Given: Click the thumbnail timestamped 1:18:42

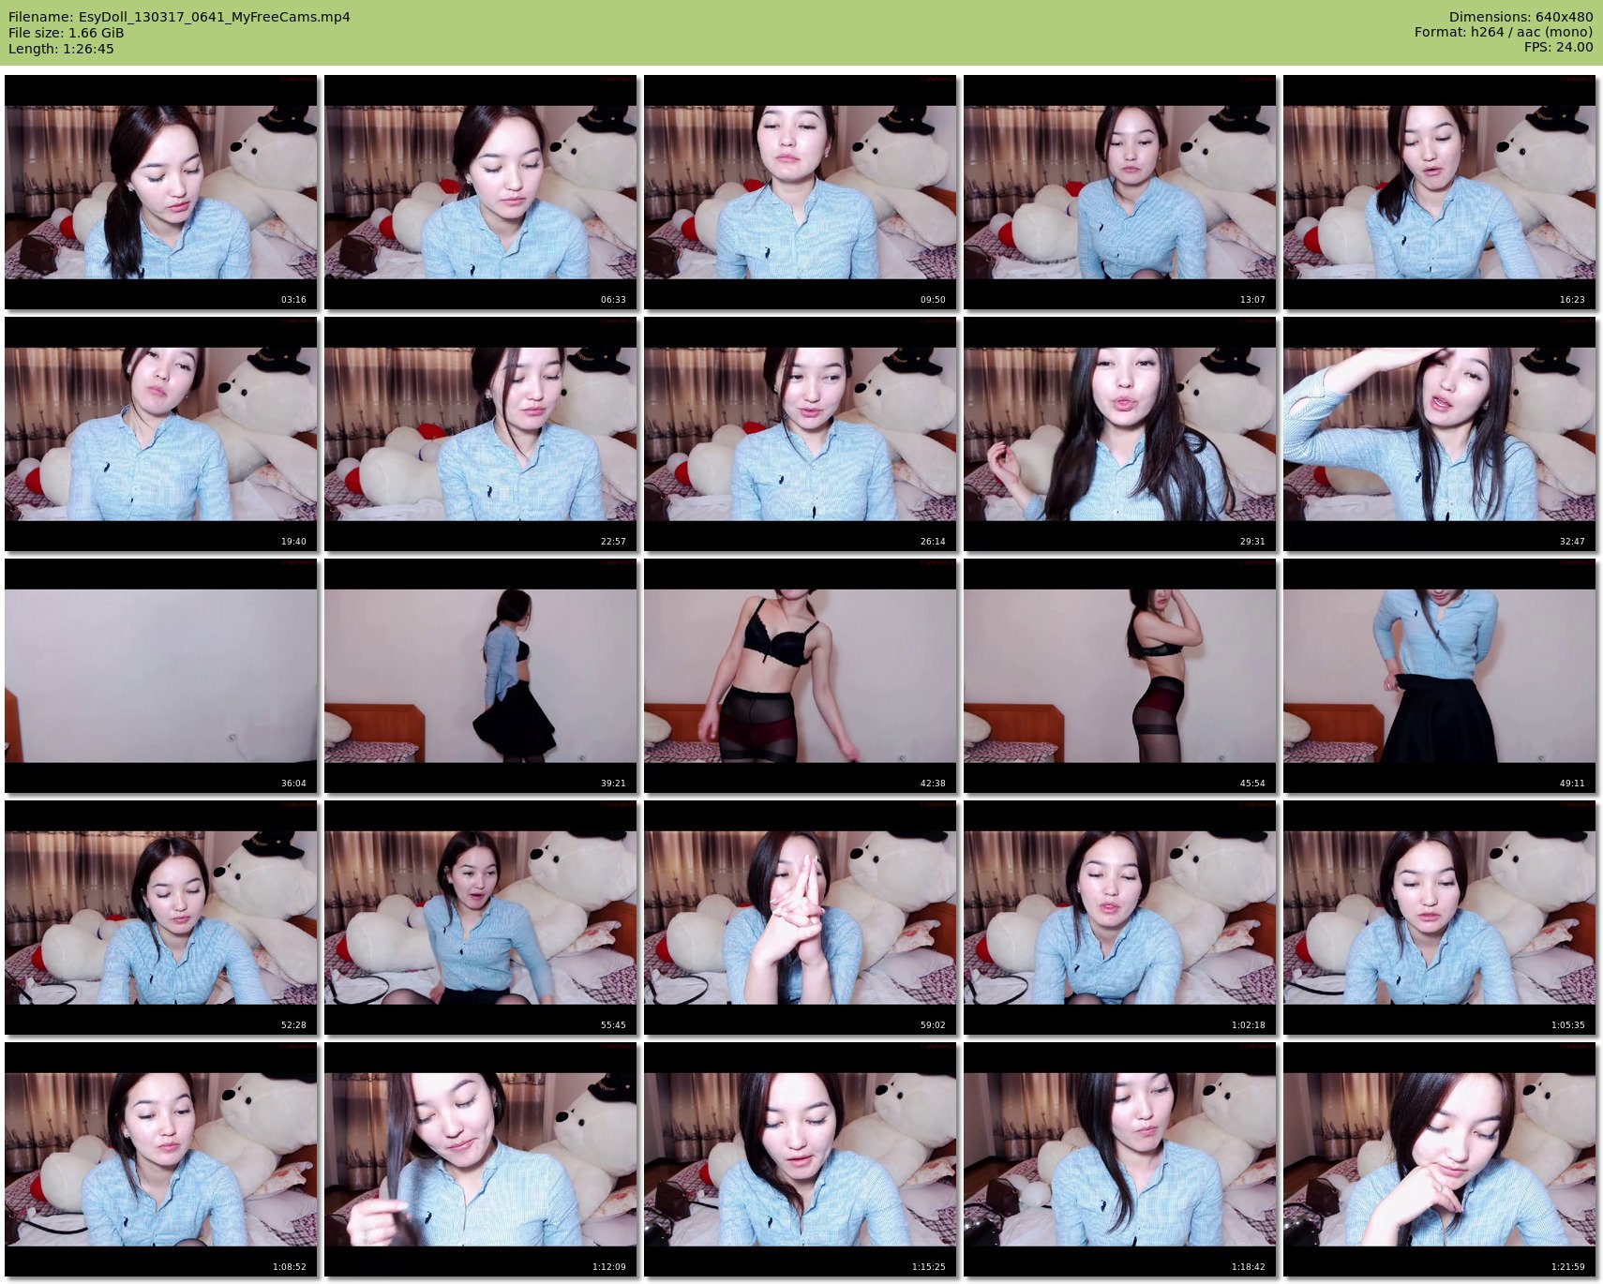Looking at the screenshot, I should point(1120,1159).
